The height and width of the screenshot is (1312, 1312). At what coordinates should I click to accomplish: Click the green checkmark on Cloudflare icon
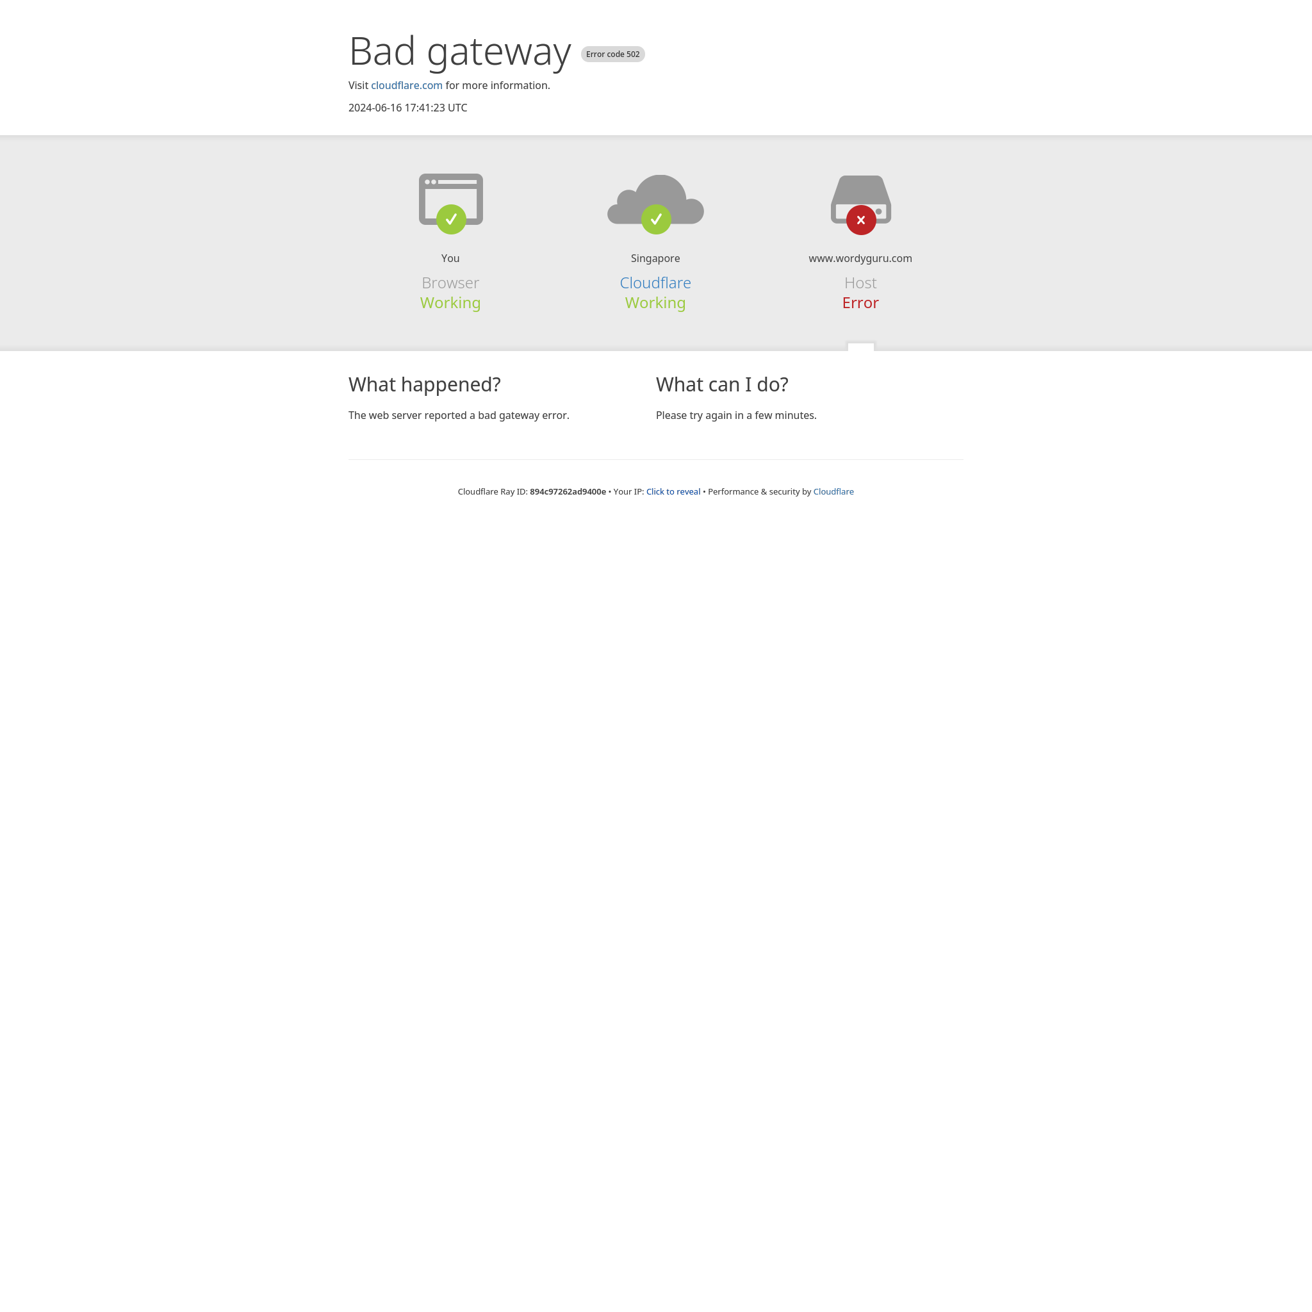pos(655,220)
